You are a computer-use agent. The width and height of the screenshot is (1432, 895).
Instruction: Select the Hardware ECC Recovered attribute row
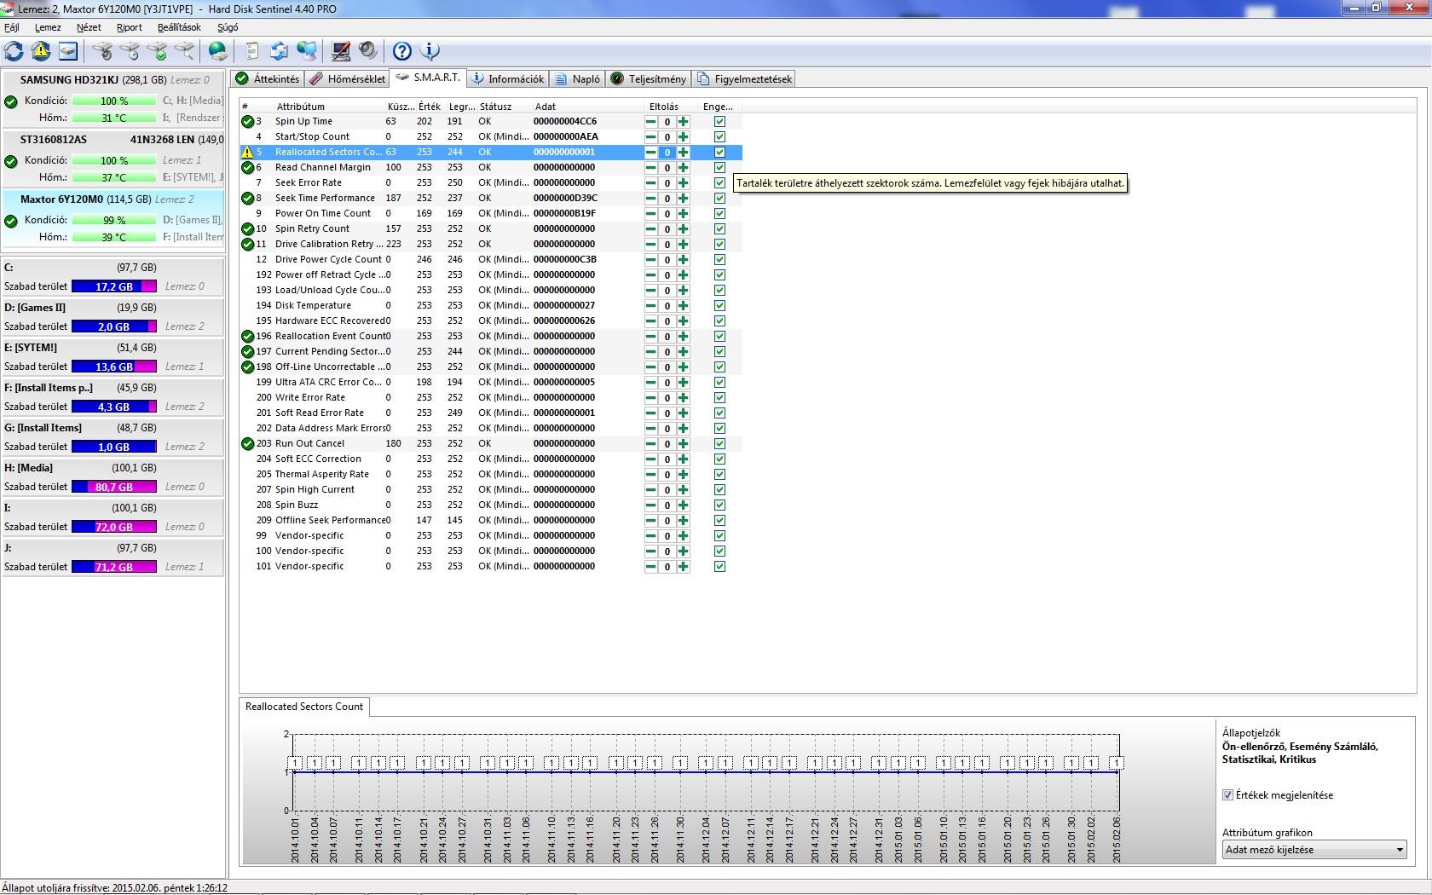[x=490, y=321]
